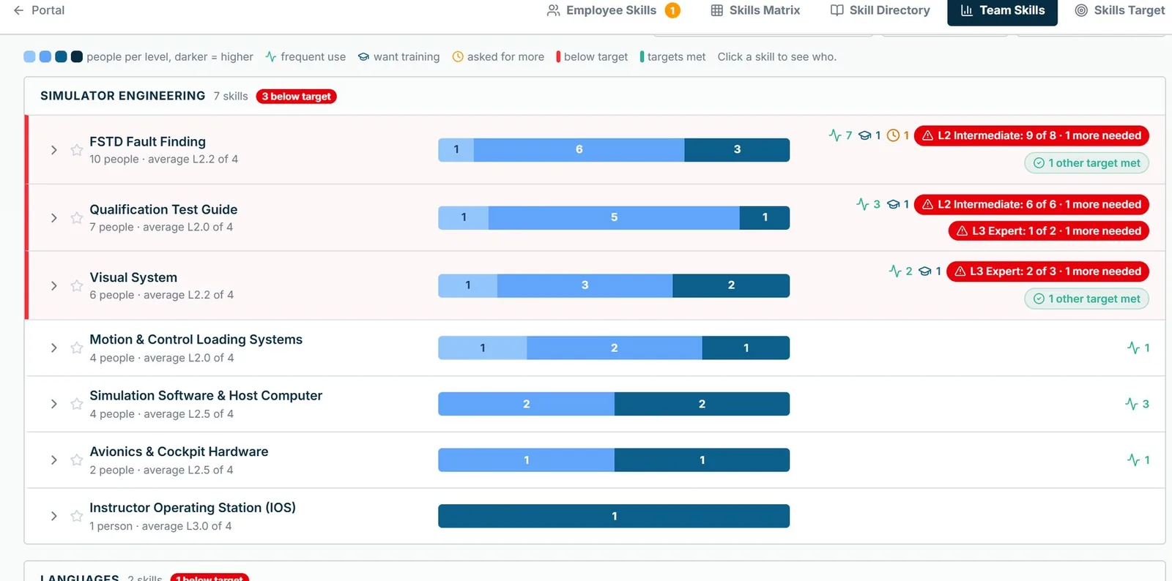Star Simulation Software & Host Computer
This screenshot has width=1172, height=581.
tap(76, 404)
